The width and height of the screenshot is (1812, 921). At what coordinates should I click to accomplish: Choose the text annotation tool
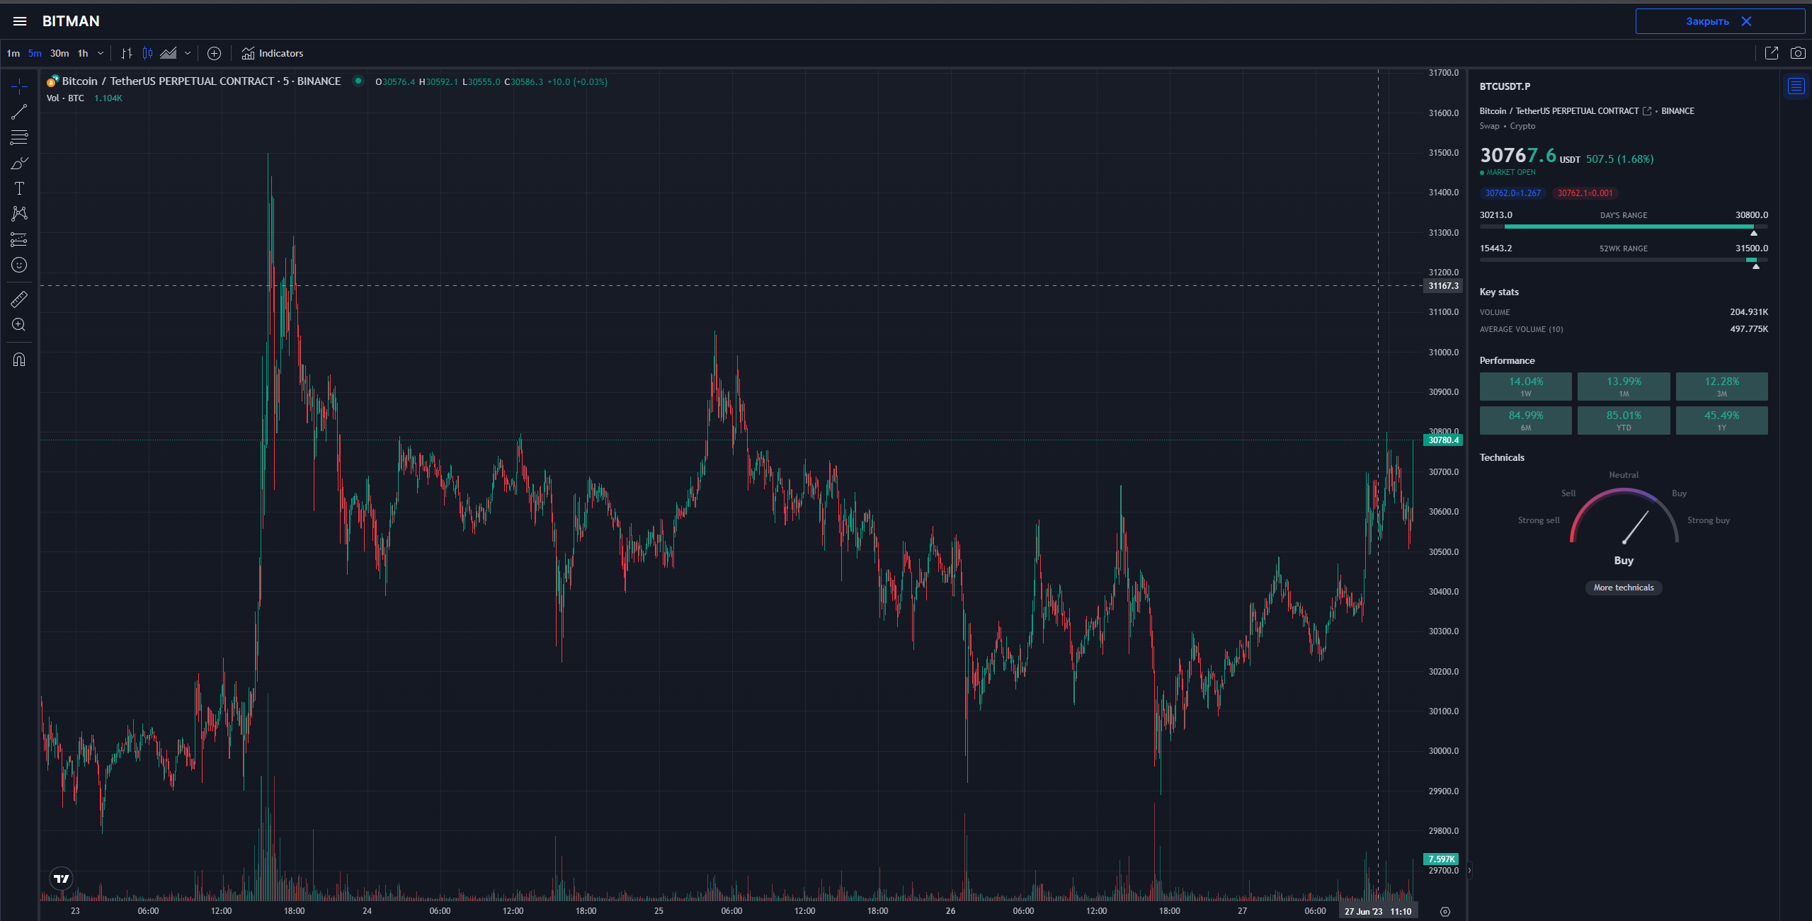coord(19,188)
